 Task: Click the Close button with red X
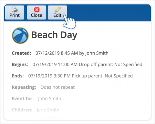coord(36,13)
